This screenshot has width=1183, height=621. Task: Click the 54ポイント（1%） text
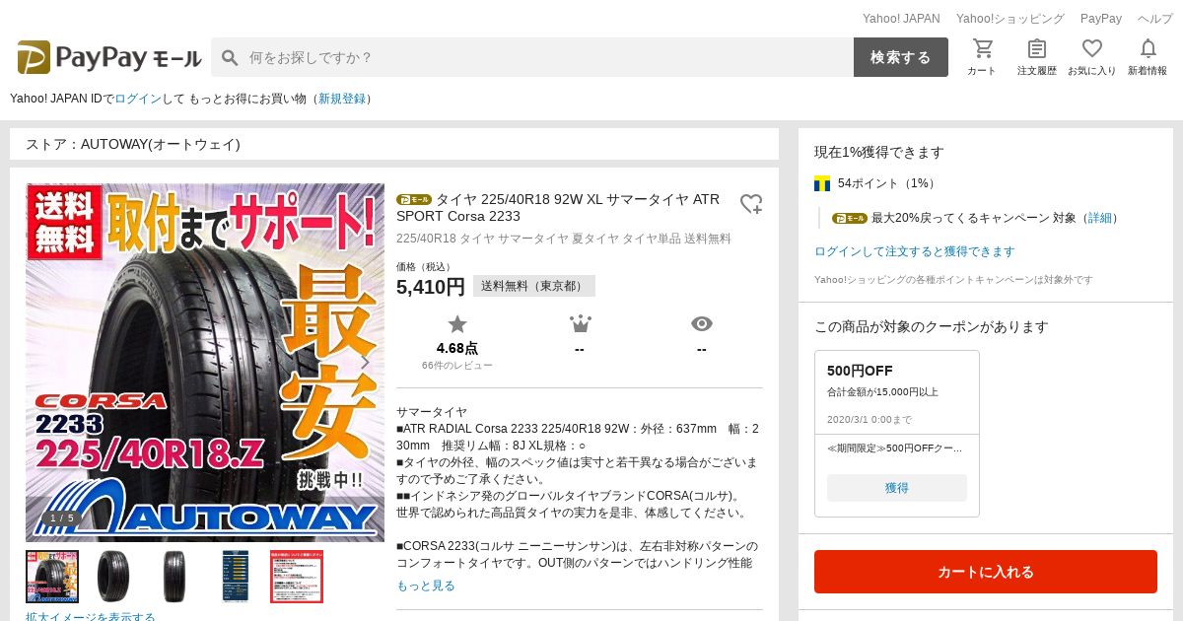click(888, 183)
